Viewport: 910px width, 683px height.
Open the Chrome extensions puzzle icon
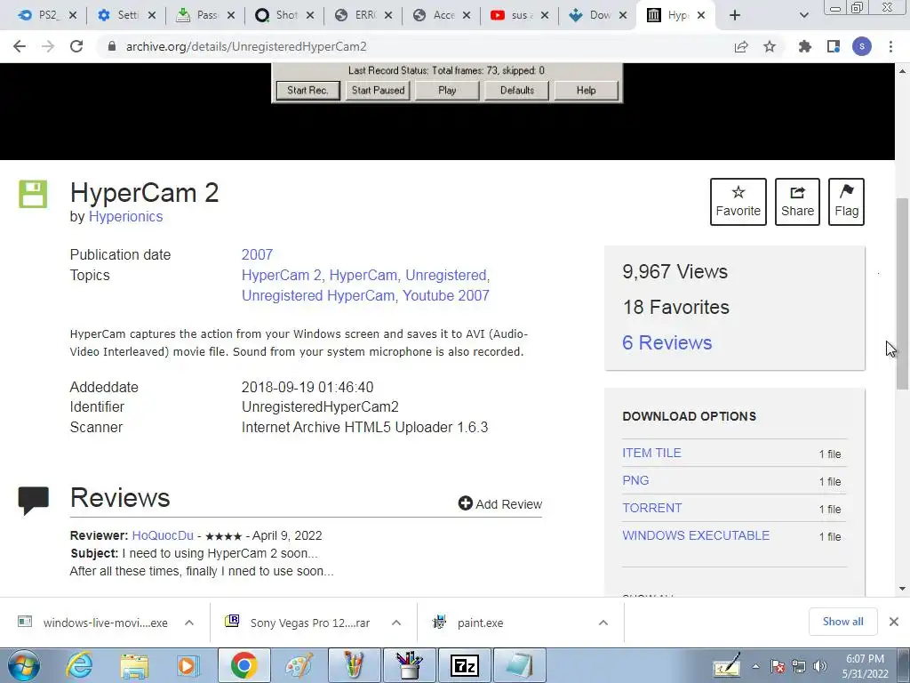(x=804, y=46)
